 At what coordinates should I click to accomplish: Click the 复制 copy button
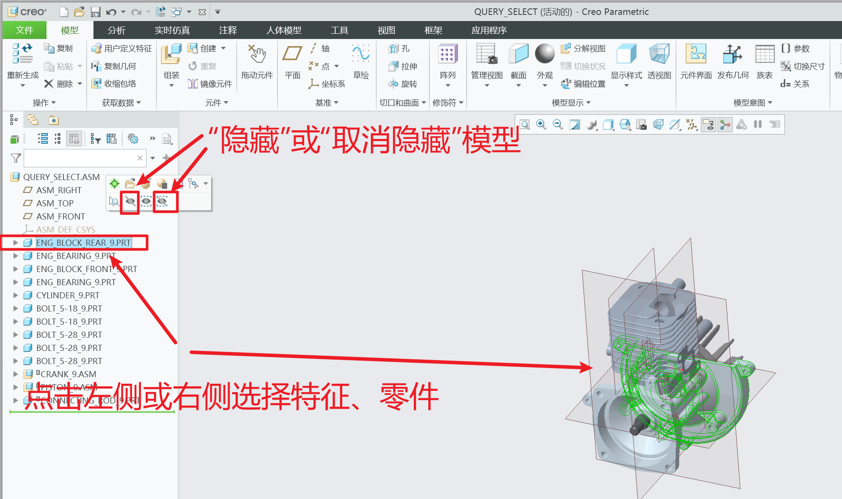click(x=58, y=48)
